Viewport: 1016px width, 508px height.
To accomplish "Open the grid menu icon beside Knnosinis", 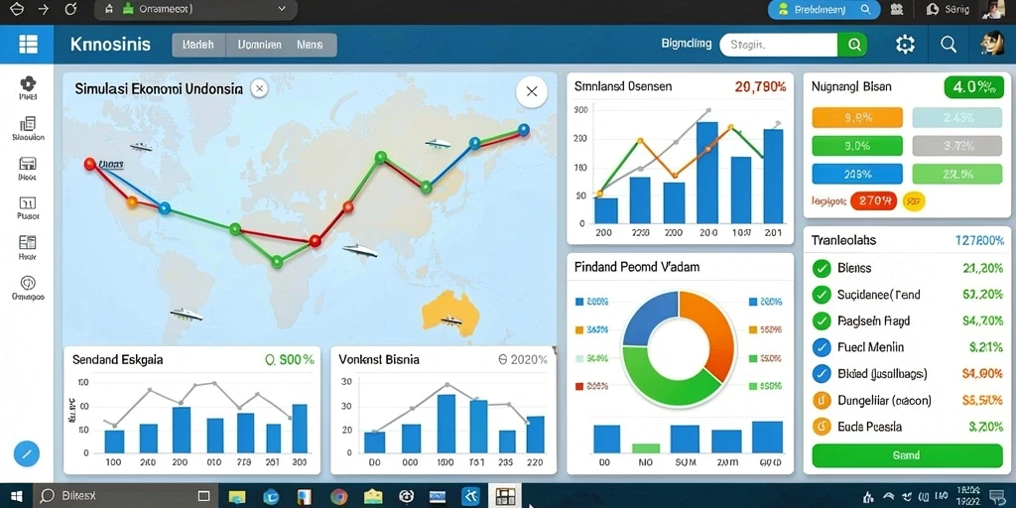I will [x=28, y=44].
